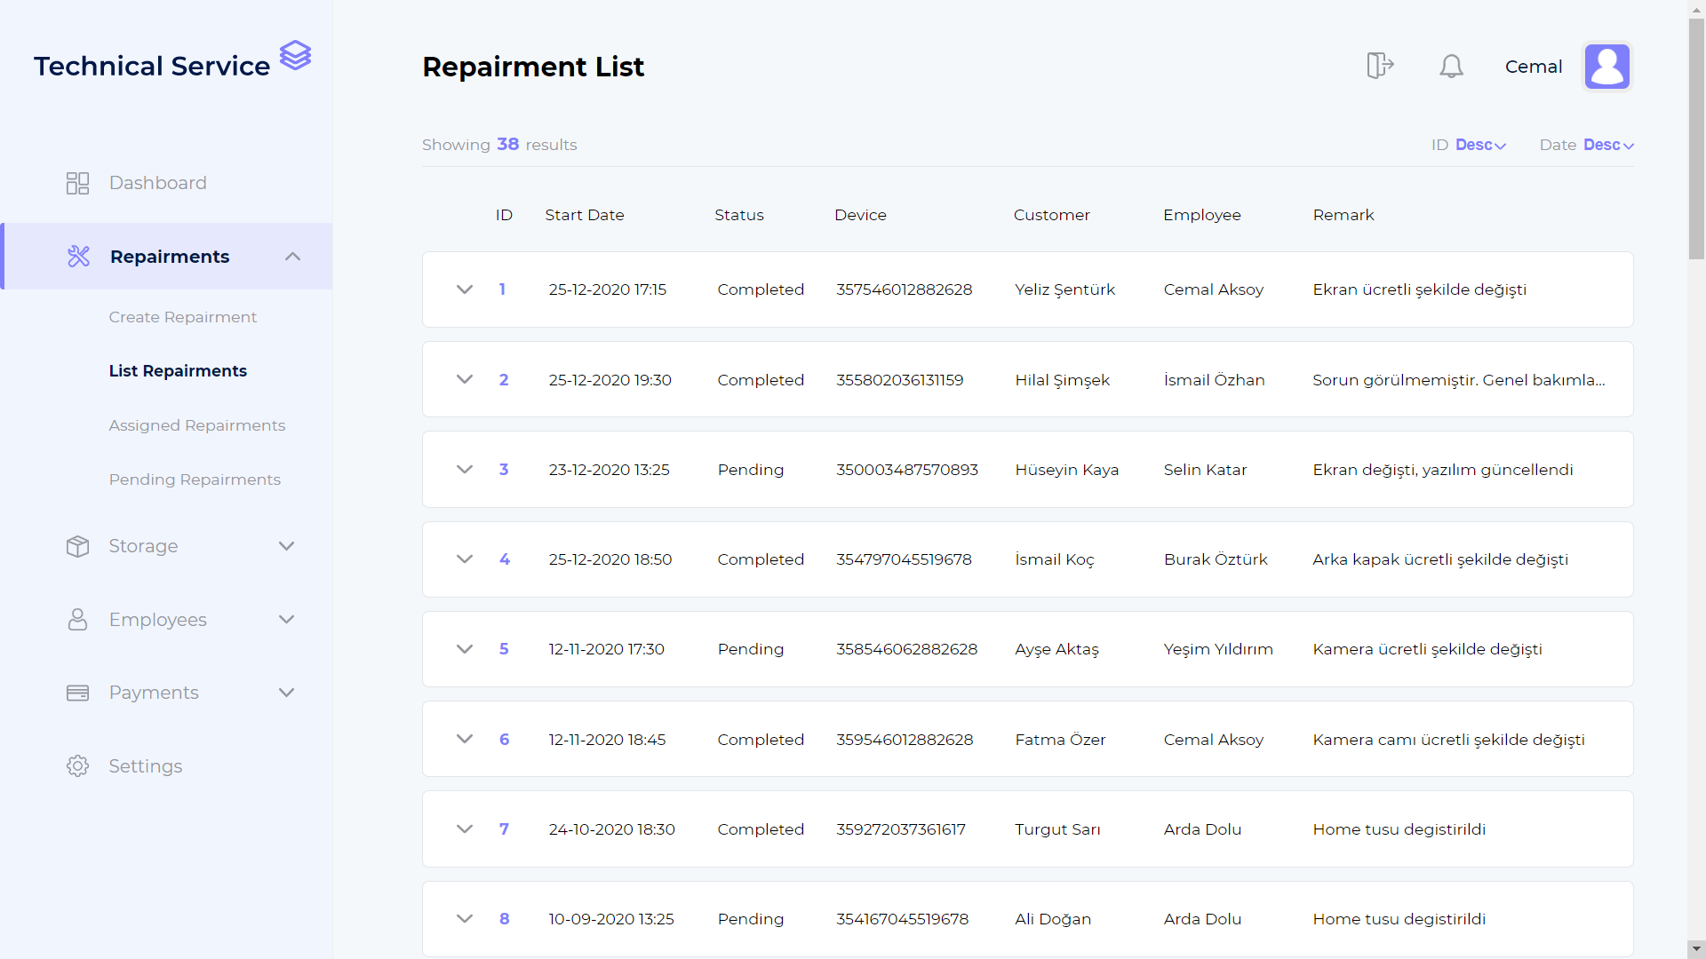Click the Start Date column header
The height and width of the screenshot is (959, 1706).
(585, 215)
